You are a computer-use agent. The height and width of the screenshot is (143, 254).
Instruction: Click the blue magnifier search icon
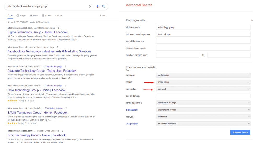pyautogui.click(x=103, y=7)
